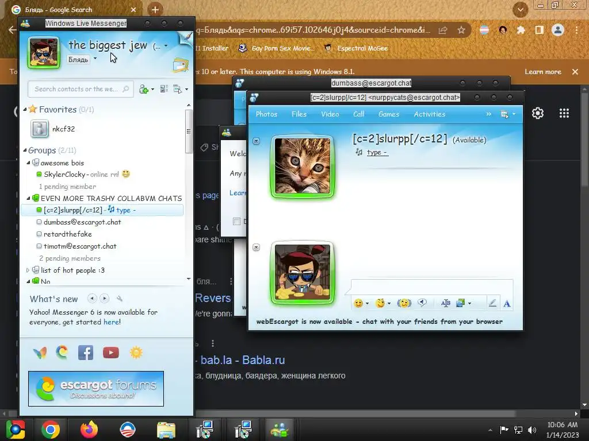Click the font style AB icon
The width and height of the screenshot is (589, 441).
[446, 303]
